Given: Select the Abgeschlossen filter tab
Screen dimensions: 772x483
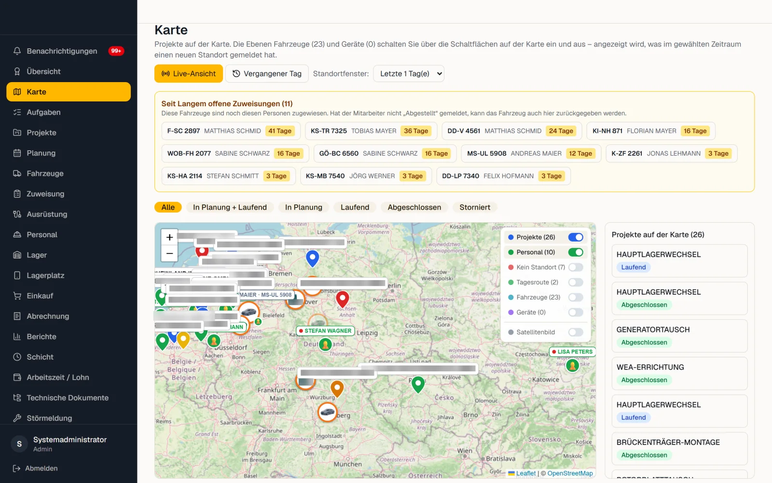Looking at the screenshot, I should click(414, 207).
